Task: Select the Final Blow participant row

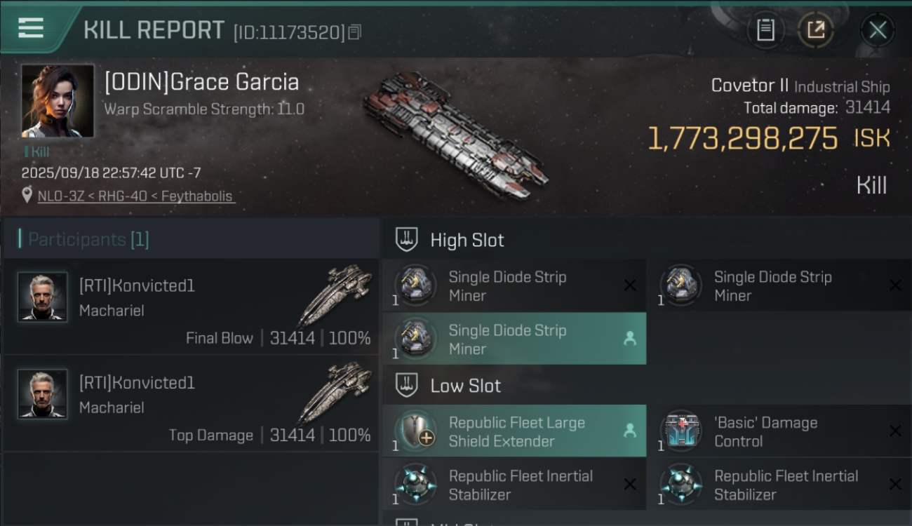Action: pyautogui.click(x=191, y=307)
